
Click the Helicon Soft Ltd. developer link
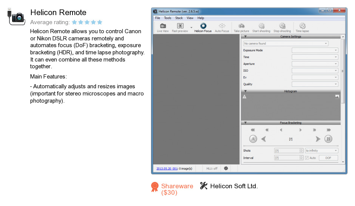click(234, 186)
